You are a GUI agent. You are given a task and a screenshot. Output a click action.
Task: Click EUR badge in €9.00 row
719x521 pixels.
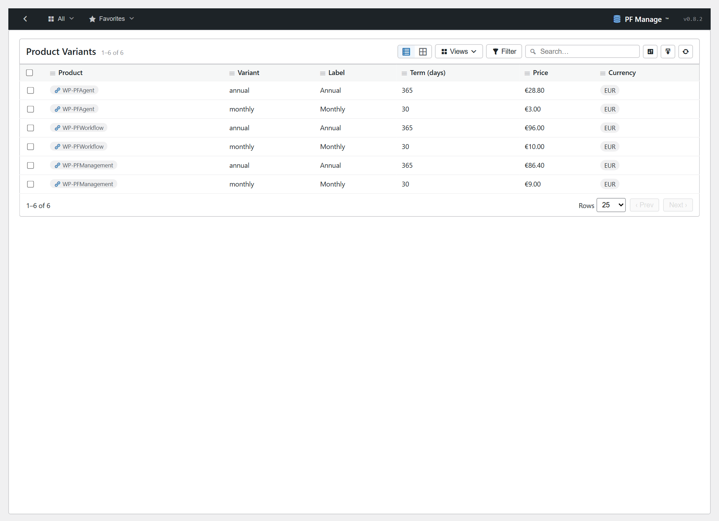(610, 184)
